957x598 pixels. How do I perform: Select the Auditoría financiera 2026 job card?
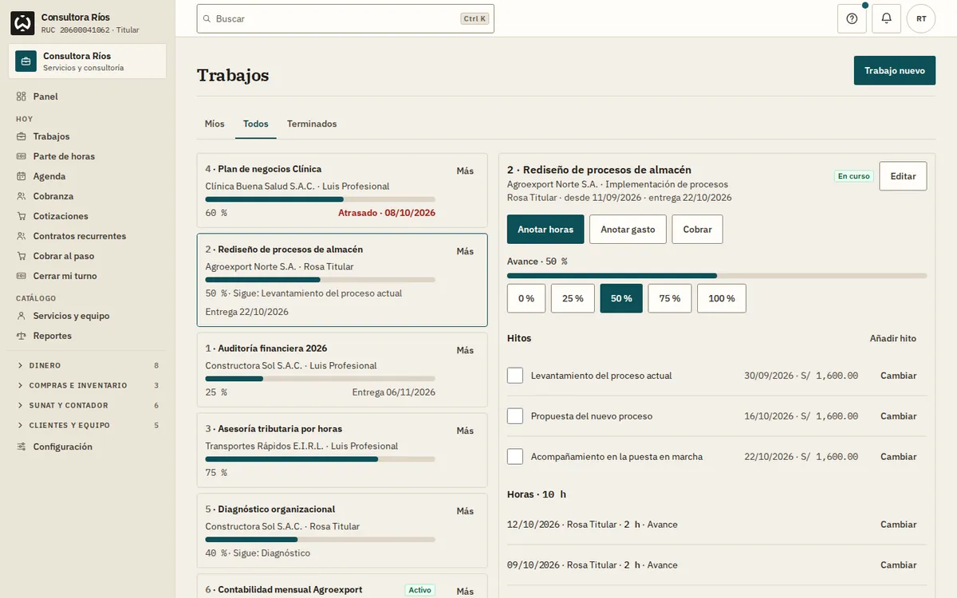[x=342, y=370]
